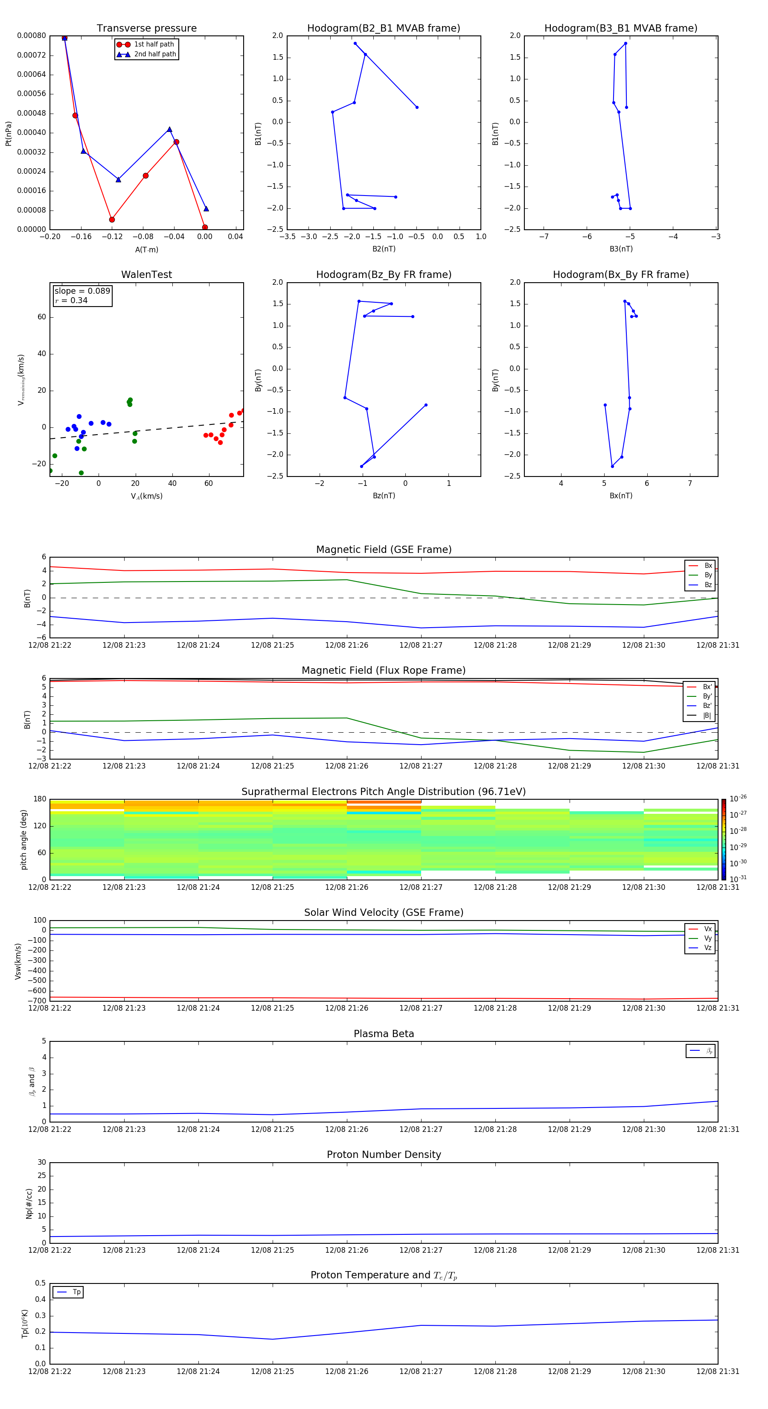The height and width of the screenshot is (1409, 768).
Task: Click the 'Hodogram(Bx_By FR frame)' title
Action: pyautogui.click(x=621, y=275)
